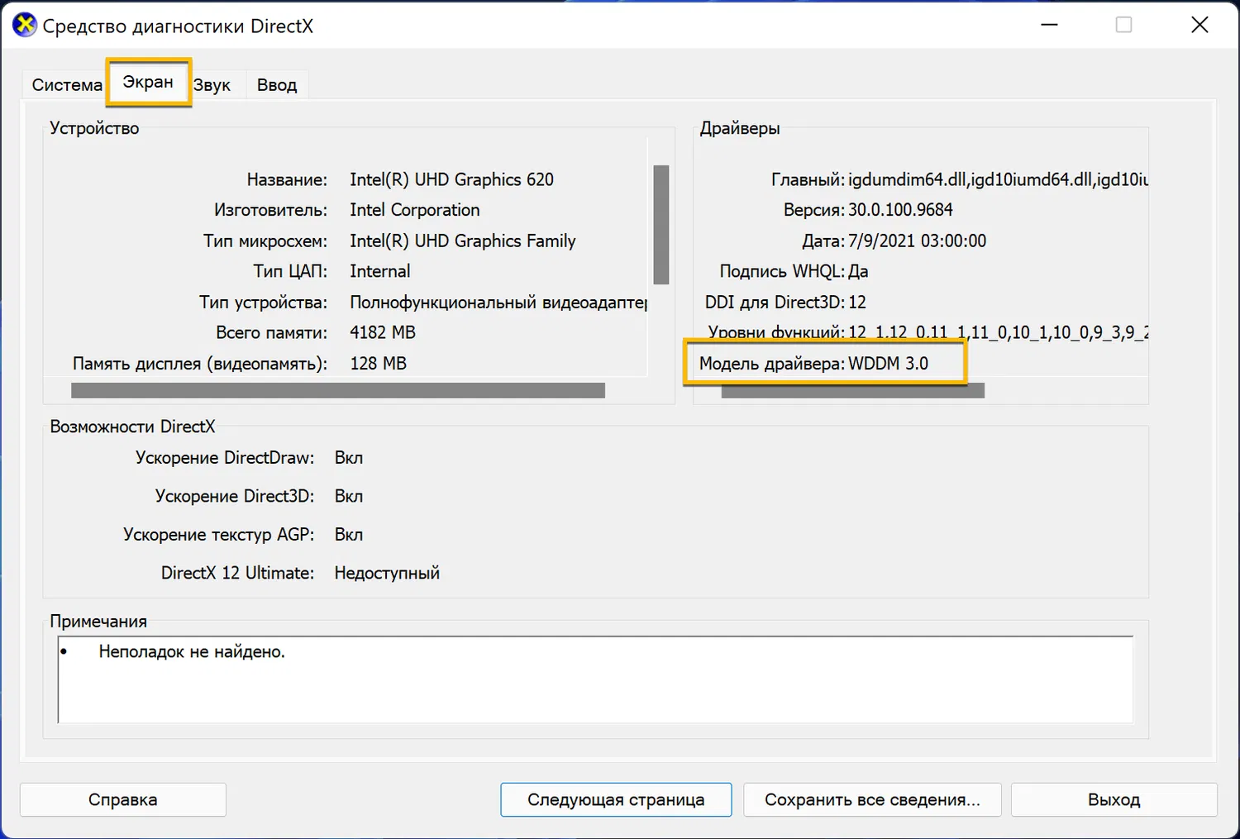The image size is (1240, 839).
Task: Close the DirectX diagnostic window
Action: 1199,25
